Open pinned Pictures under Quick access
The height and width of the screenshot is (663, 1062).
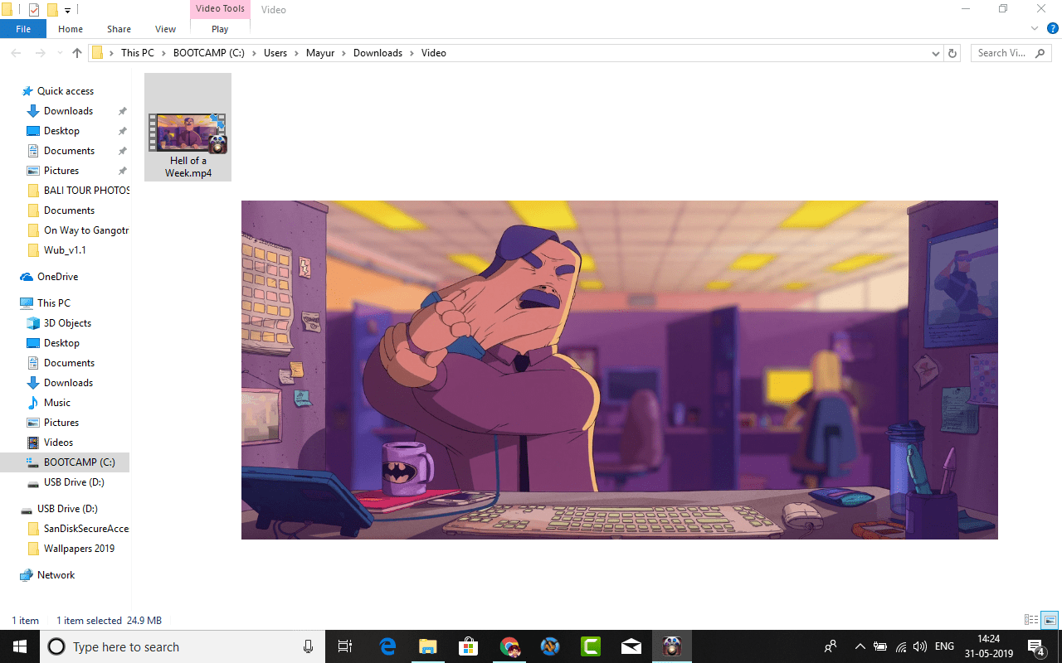coord(61,171)
